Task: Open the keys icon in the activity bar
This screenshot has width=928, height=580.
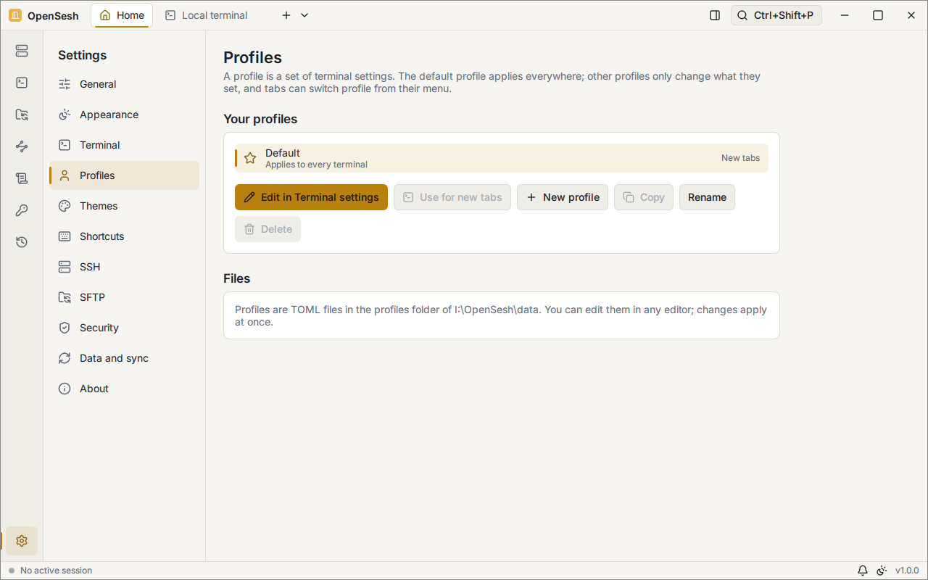Action: click(x=22, y=210)
